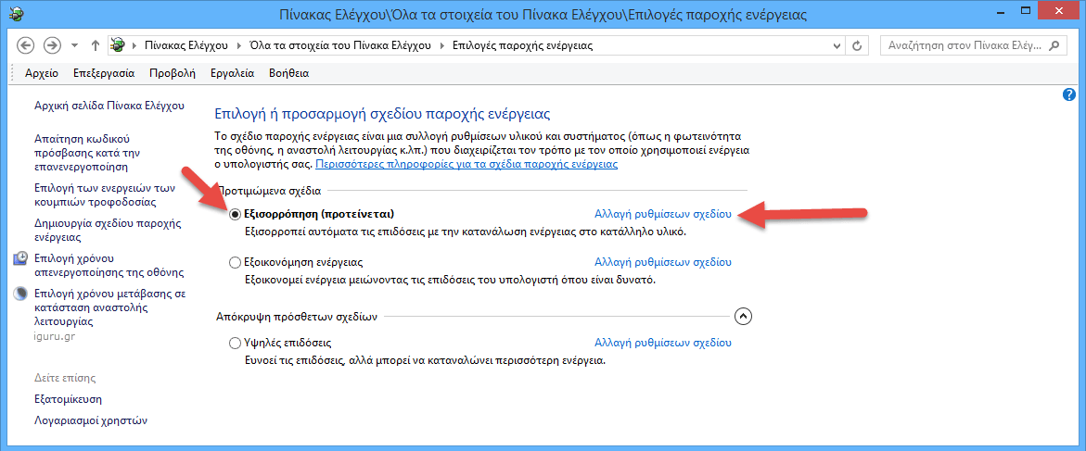Image resolution: width=1086 pixels, height=451 pixels.
Task: Collapse the Απόκρυψη πρόσθετων σχεδίων section
Action: pyautogui.click(x=743, y=317)
